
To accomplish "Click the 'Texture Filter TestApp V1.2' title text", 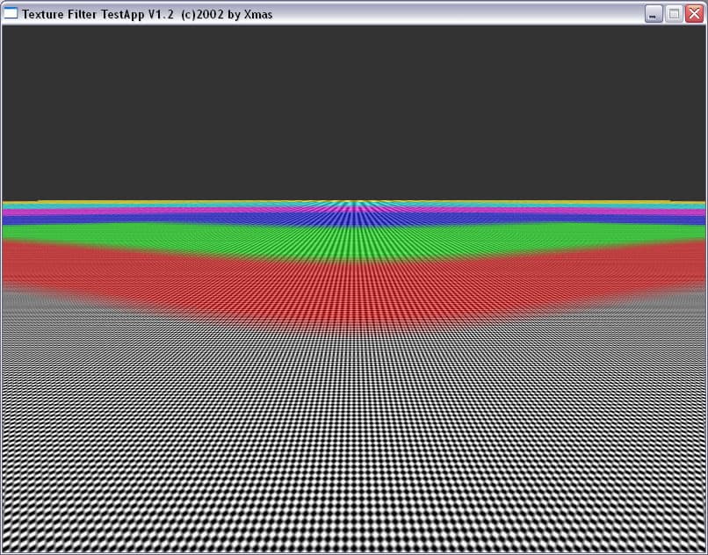I will coord(98,14).
